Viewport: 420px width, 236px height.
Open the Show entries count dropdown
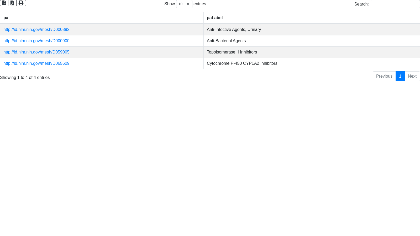(184, 4)
